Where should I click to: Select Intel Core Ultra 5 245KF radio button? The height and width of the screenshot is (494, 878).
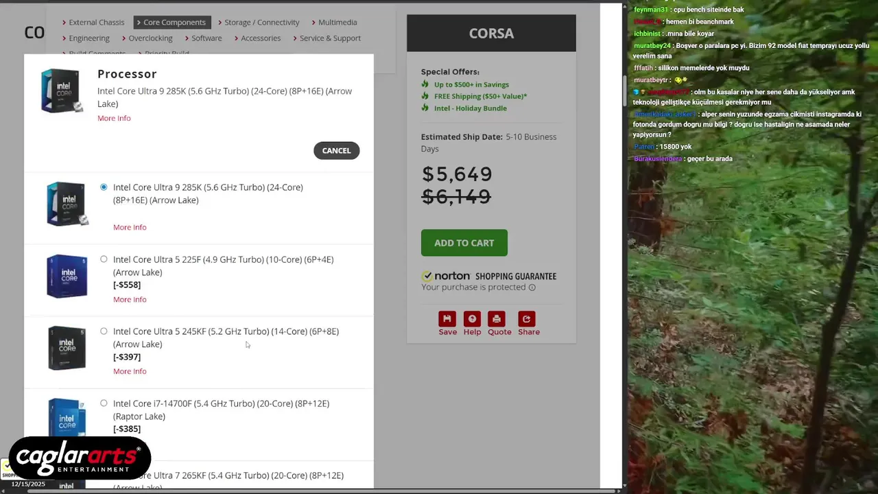104,331
